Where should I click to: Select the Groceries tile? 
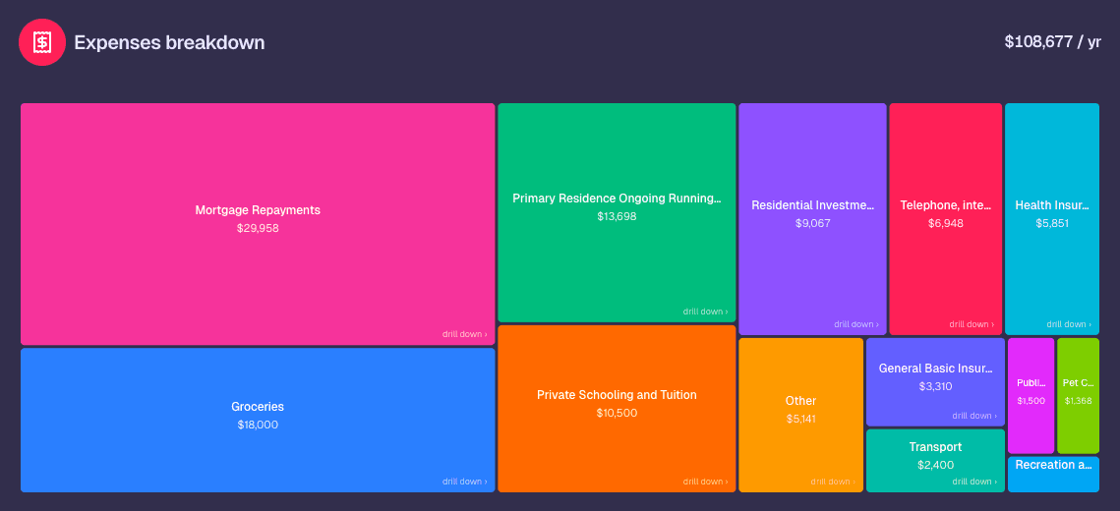258,420
